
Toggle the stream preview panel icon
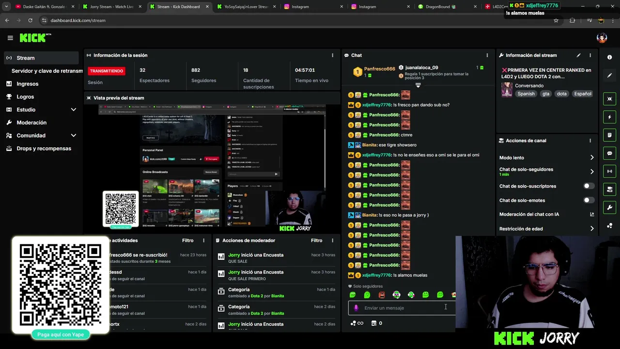(609, 99)
